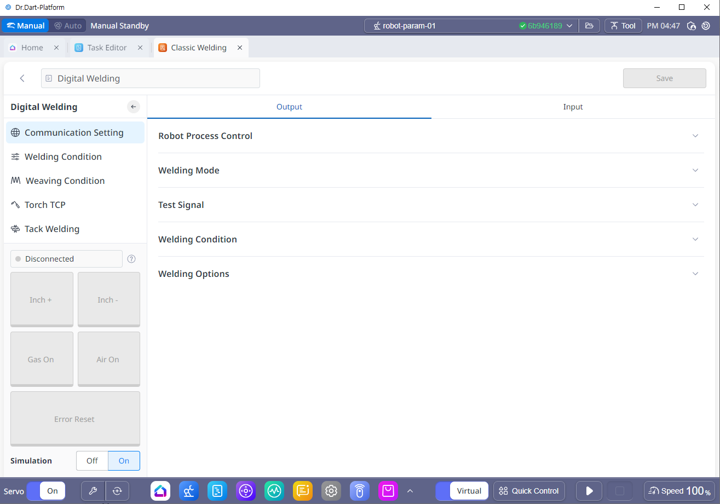
Task: Expand the Robot Process Control section
Action: [x=430, y=136]
